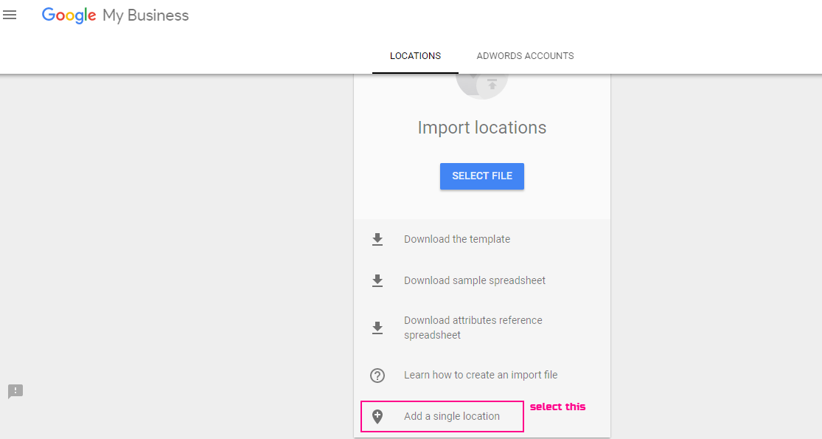Select the Download the template link
The image size is (822, 439).
point(457,239)
